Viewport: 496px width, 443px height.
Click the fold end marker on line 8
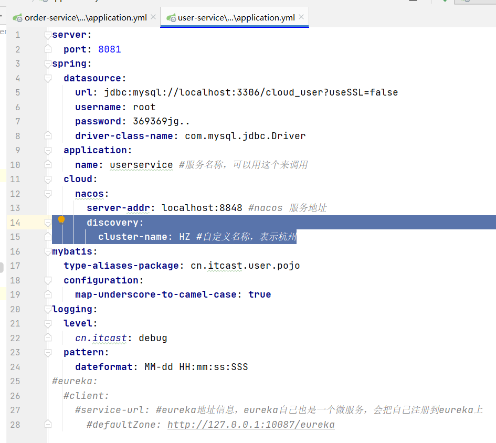point(48,136)
